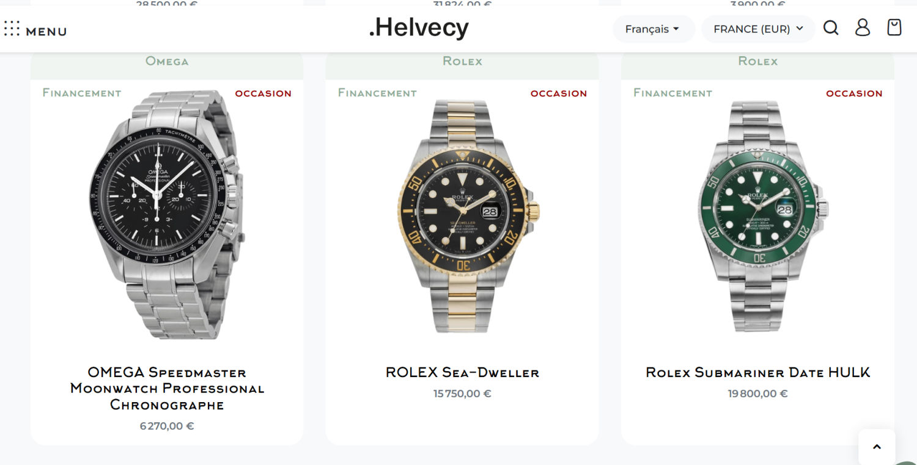
Task: Open the shopping cart icon
Action: click(x=893, y=27)
